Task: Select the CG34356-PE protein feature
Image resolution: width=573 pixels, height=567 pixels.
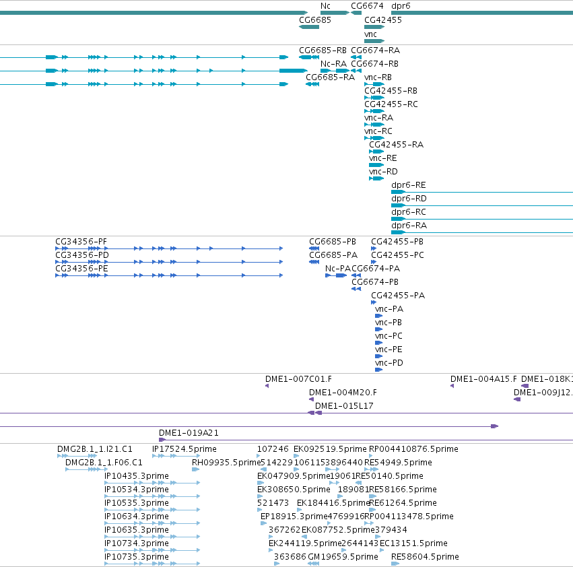Action: point(169,275)
